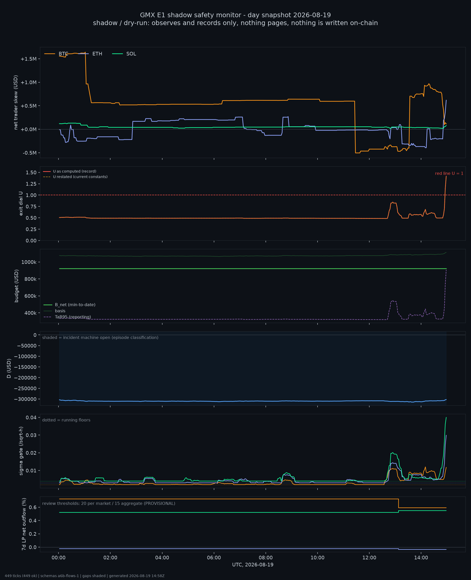This screenshot has width=471, height=580.
Task: Select the ETH legend label
Action: pos(97,54)
